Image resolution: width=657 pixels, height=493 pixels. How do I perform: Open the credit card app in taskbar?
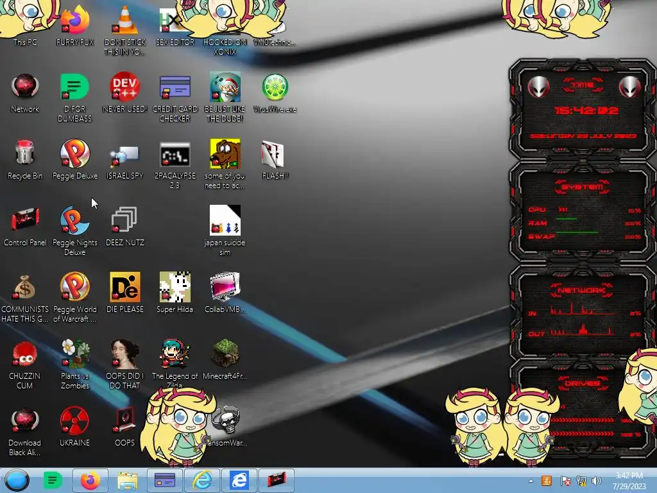click(x=165, y=480)
